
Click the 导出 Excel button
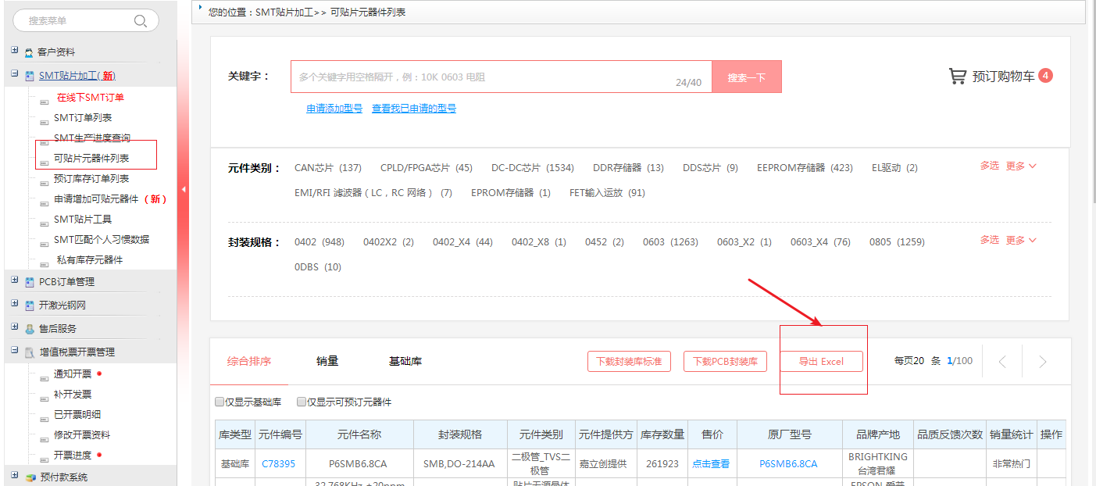point(821,362)
